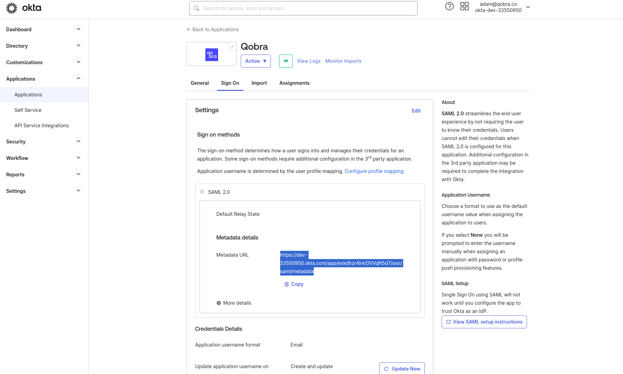The image size is (623, 374).
Task: Open Self Service in sidebar
Action: tap(44, 110)
